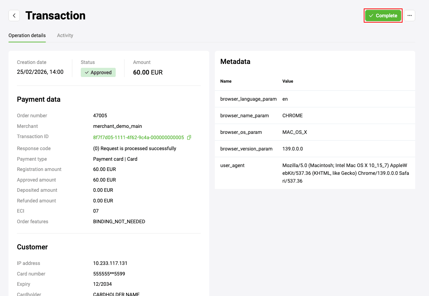Click the back arrow button
The image size is (429, 296).
[14, 16]
